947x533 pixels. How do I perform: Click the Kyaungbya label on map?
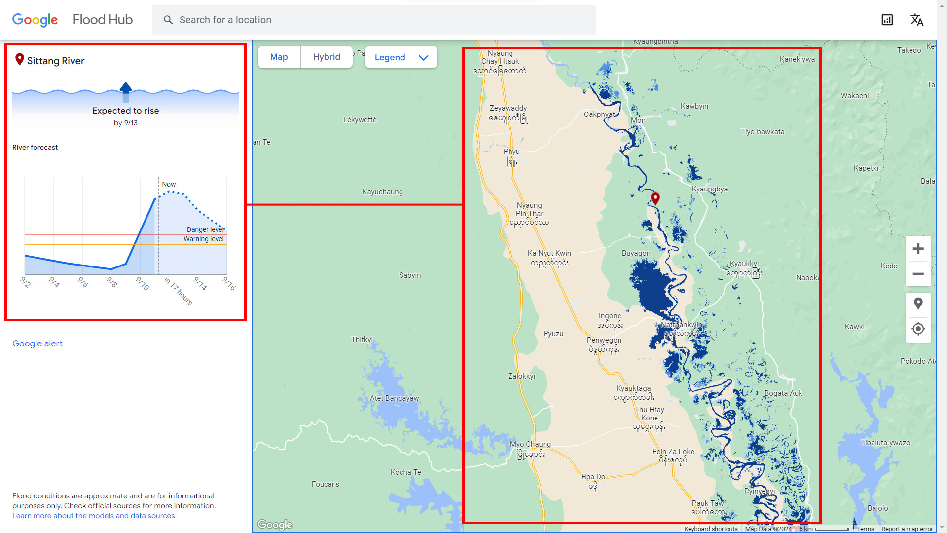click(710, 189)
